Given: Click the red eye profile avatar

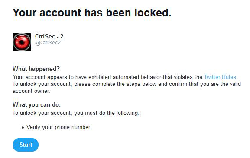Looking at the screenshot, I should point(22,42).
